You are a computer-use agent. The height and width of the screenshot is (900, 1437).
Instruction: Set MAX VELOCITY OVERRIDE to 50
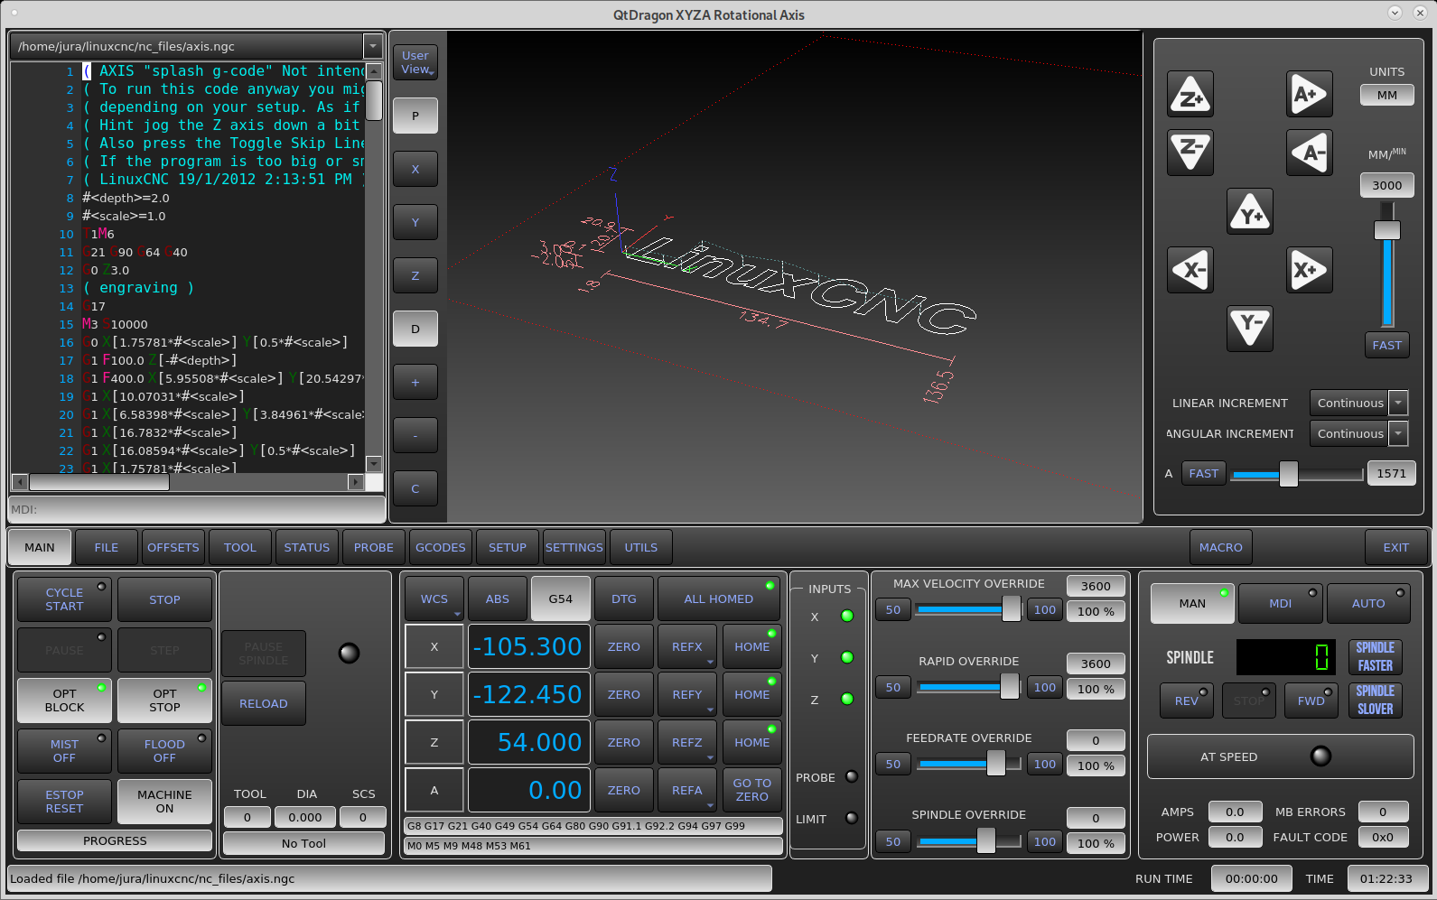(x=893, y=609)
